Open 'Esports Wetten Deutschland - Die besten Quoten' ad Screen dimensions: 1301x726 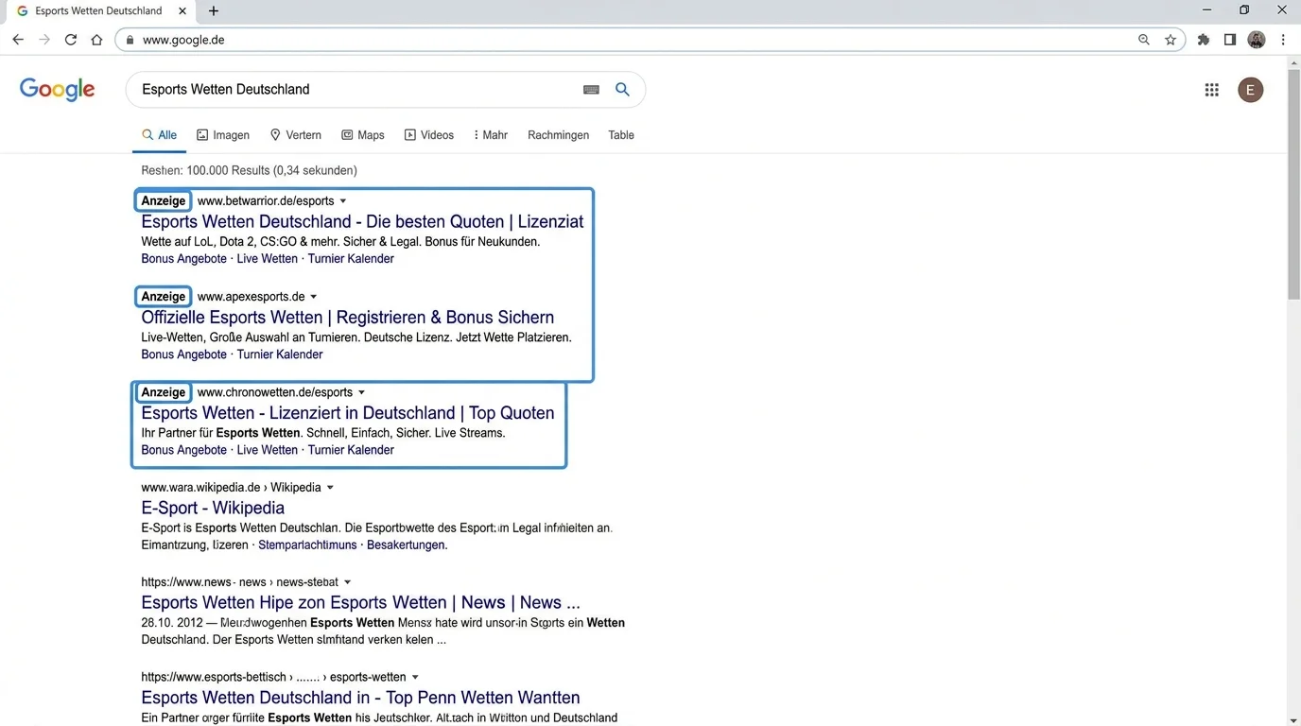click(362, 221)
